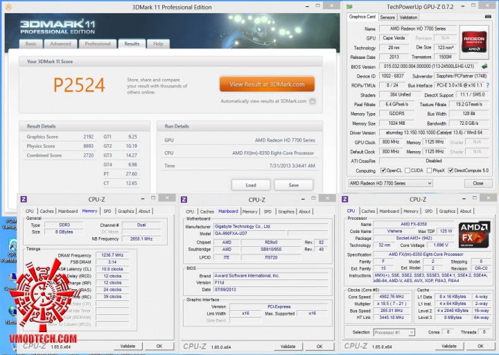Image resolution: width=499 pixels, height=355 pixels.
Task: Click the NB Frequency value in CPU-Z
Action: click(x=141, y=239)
